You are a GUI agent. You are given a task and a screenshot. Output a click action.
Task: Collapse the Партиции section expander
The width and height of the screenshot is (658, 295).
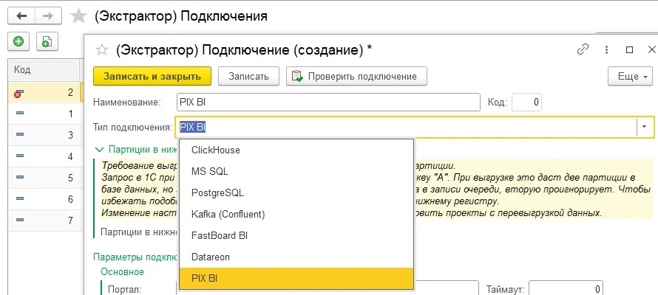[98, 149]
